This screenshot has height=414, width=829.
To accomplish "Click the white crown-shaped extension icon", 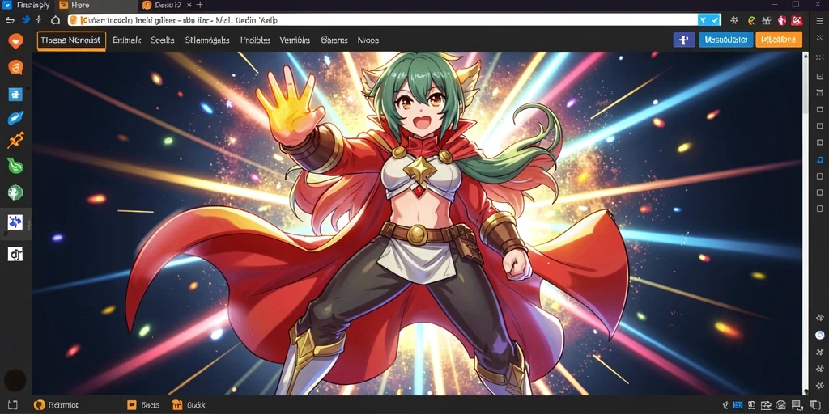I will click(766, 20).
